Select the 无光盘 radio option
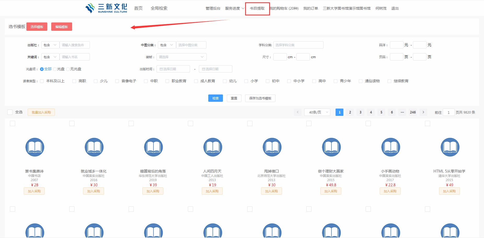484x238 pixels. click(x=68, y=69)
